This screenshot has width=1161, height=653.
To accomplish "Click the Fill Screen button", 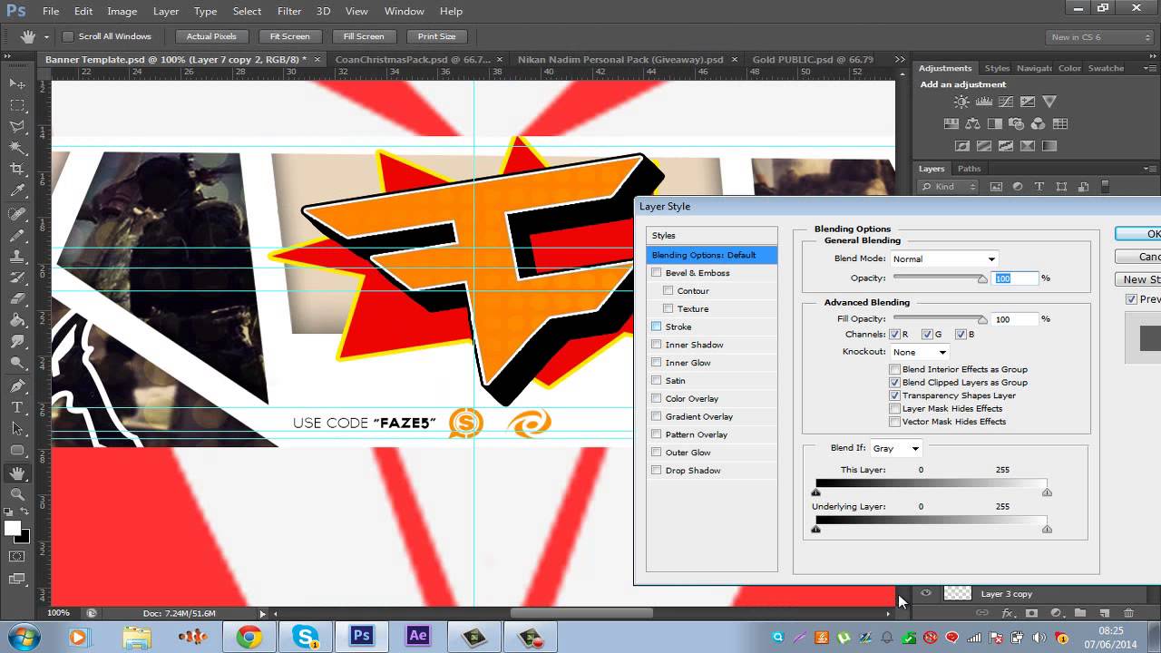I will click(x=364, y=36).
